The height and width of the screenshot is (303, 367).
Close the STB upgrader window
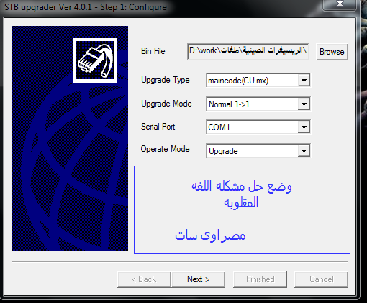pyautogui.click(x=340, y=4)
